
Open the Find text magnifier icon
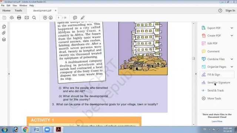coord(34,18)
